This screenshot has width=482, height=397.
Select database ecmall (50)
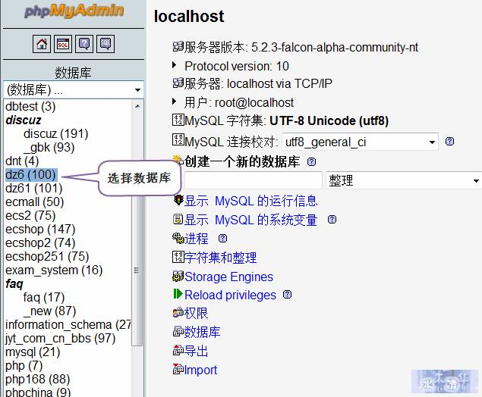pos(35,202)
